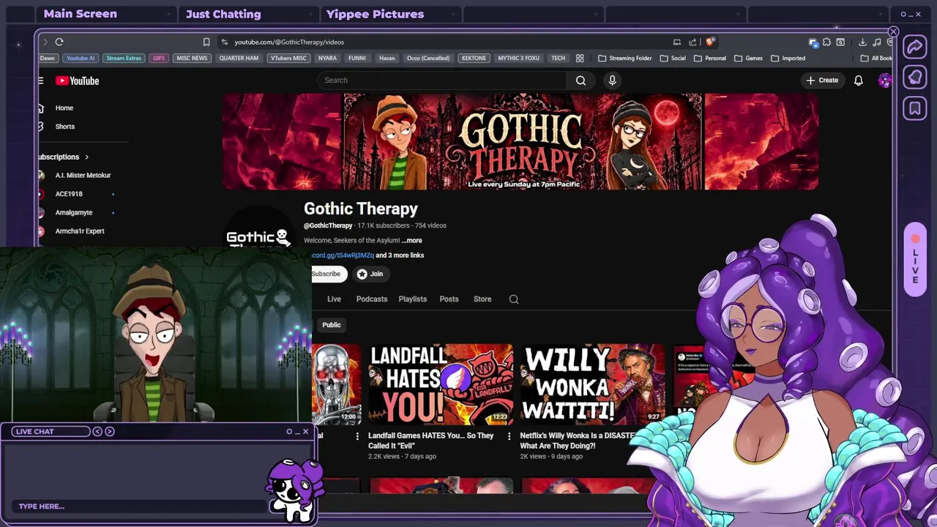Click the YouTube search magnifier button
Screen dimensions: 937x527
pyautogui.click(x=581, y=81)
